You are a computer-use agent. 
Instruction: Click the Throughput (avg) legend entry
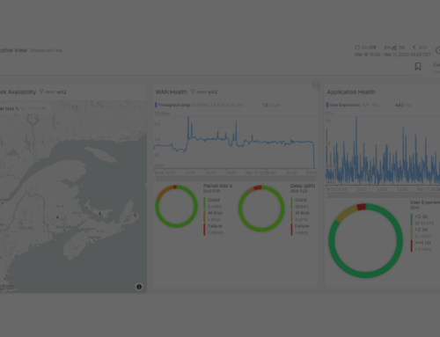[174, 105]
